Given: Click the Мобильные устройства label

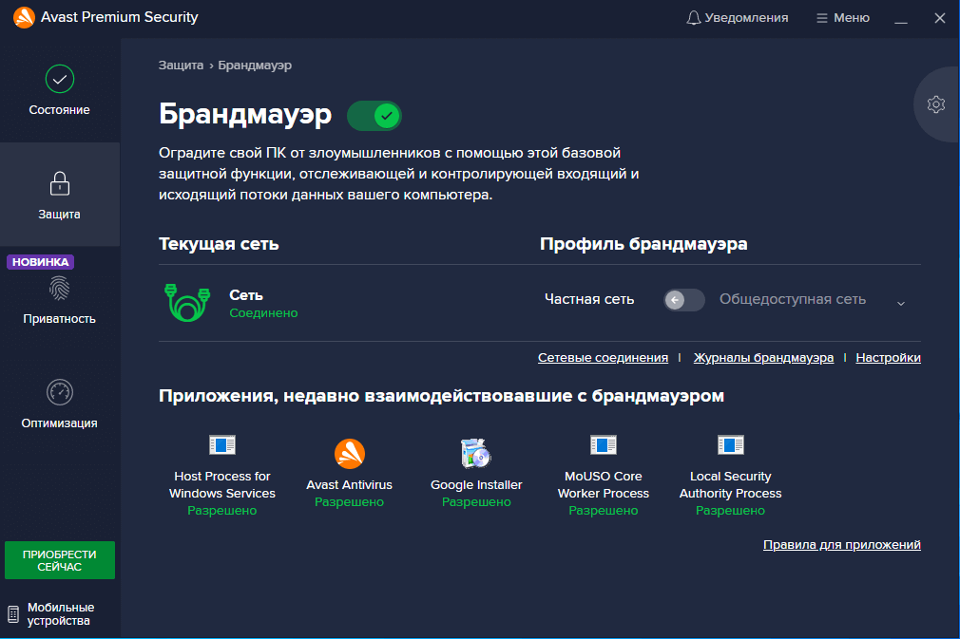Looking at the screenshot, I should point(61,614).
